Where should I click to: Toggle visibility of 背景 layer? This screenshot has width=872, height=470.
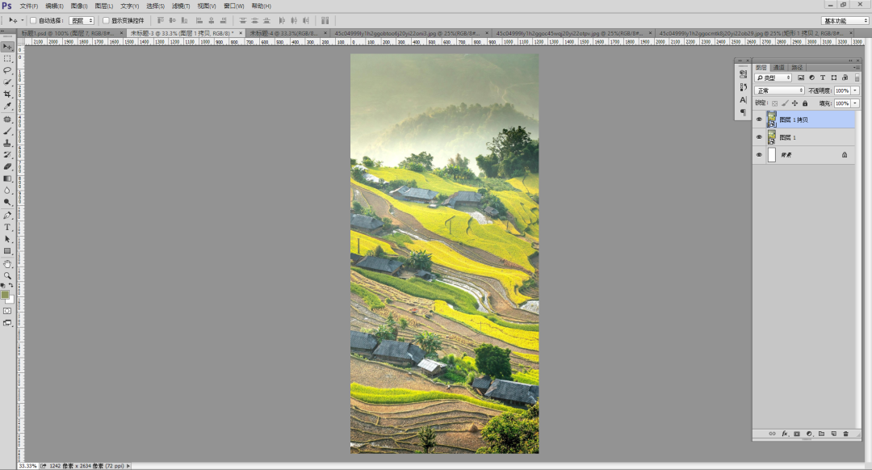point(759,154)
